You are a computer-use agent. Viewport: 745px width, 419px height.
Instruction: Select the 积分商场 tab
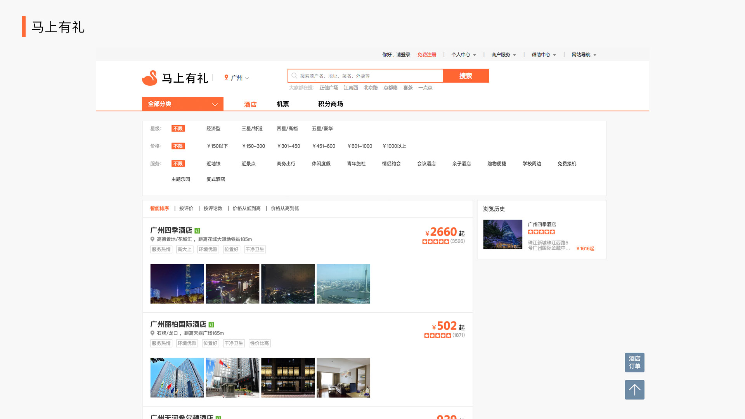pos(331,104)
